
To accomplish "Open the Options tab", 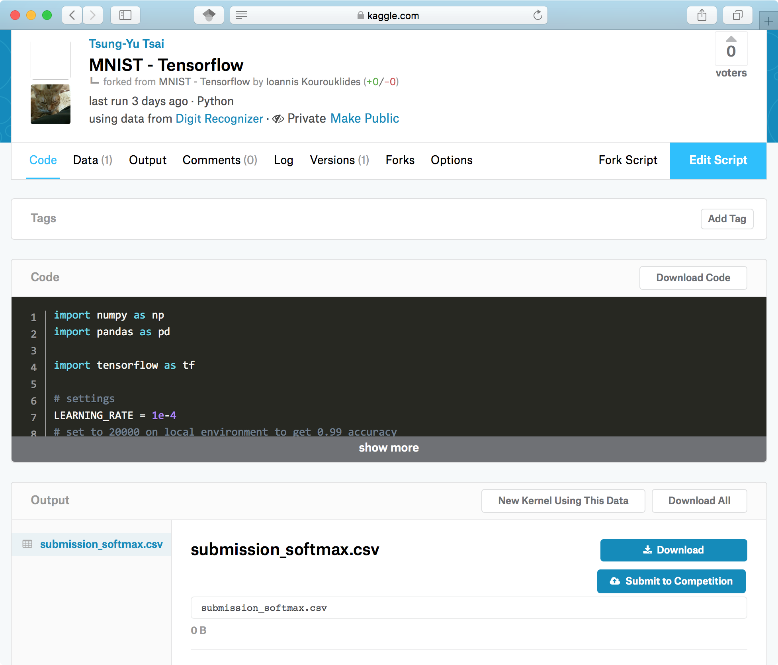I will coord(451,160).
